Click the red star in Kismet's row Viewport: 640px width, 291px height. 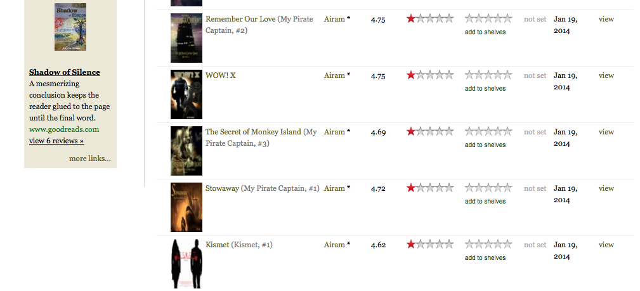pyautogui.click(x=411, y=244)
